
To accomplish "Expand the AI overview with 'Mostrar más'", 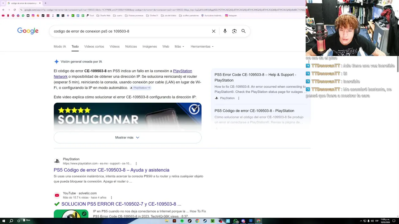I will pyautogui.click(x=127, y=138).
